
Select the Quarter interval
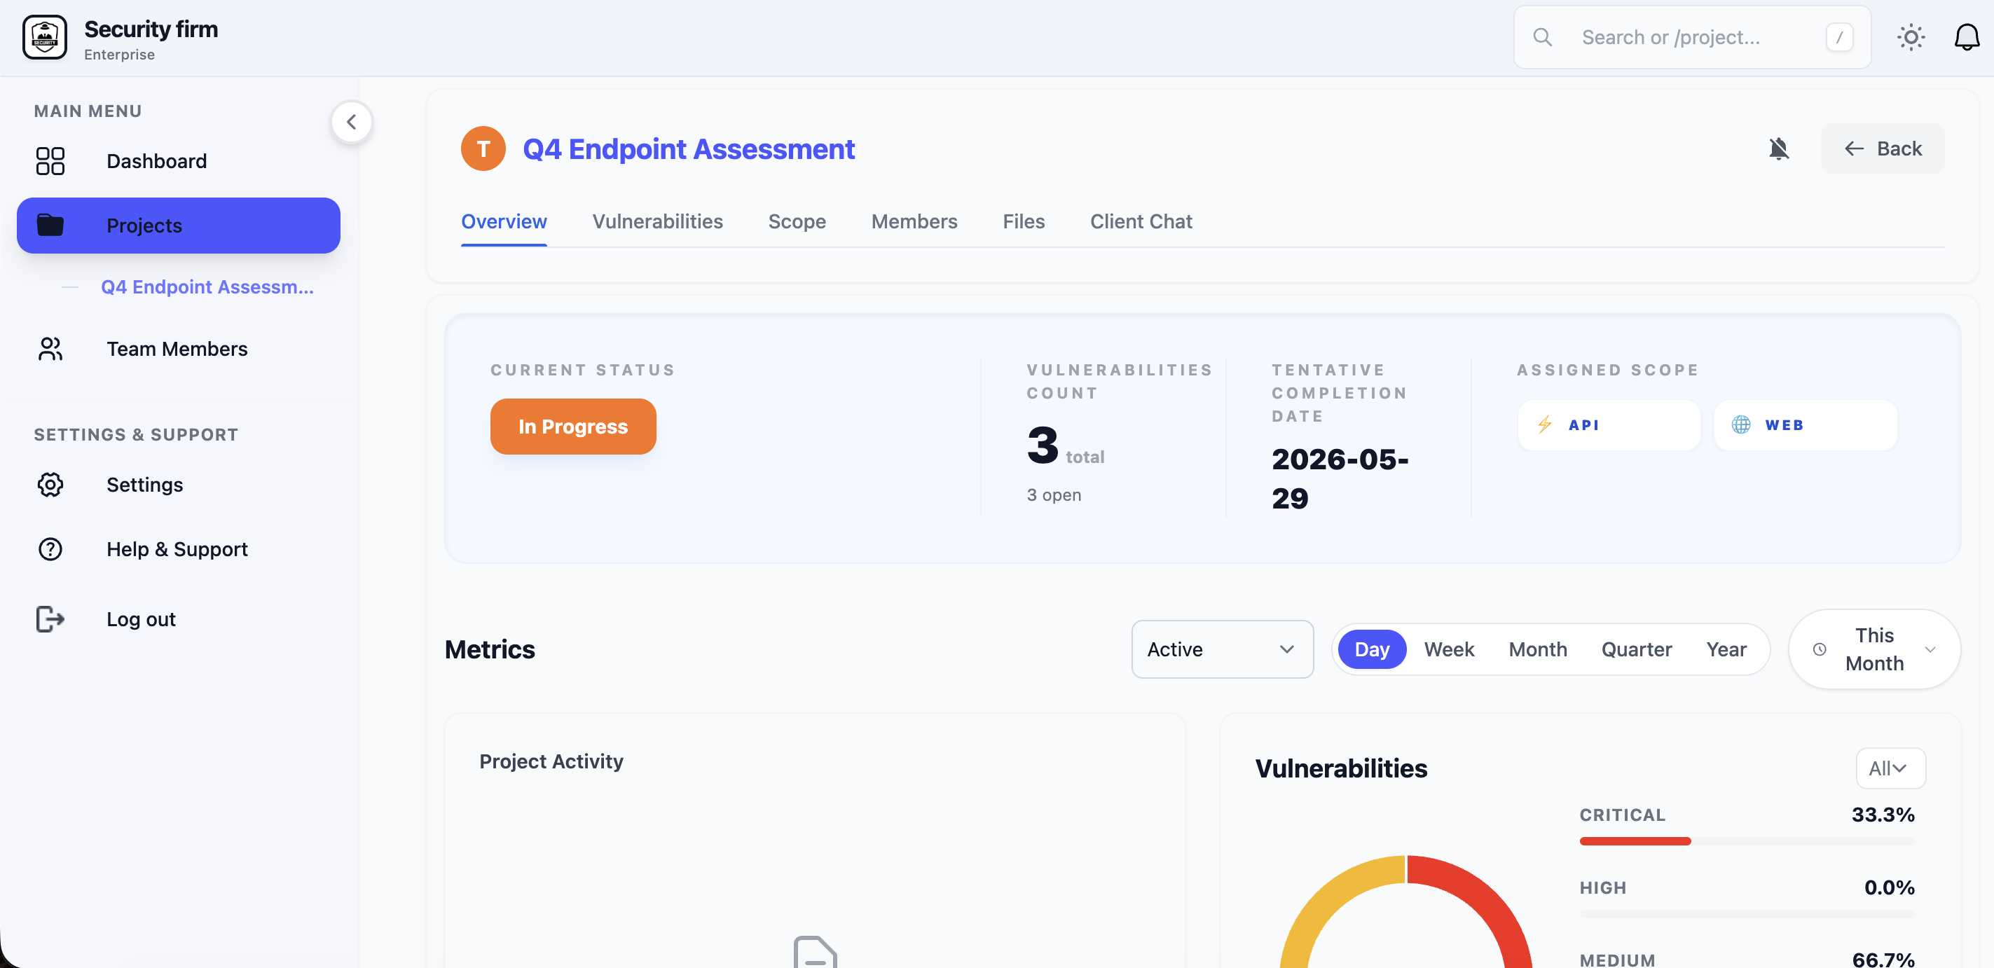tap(1637, 649)
